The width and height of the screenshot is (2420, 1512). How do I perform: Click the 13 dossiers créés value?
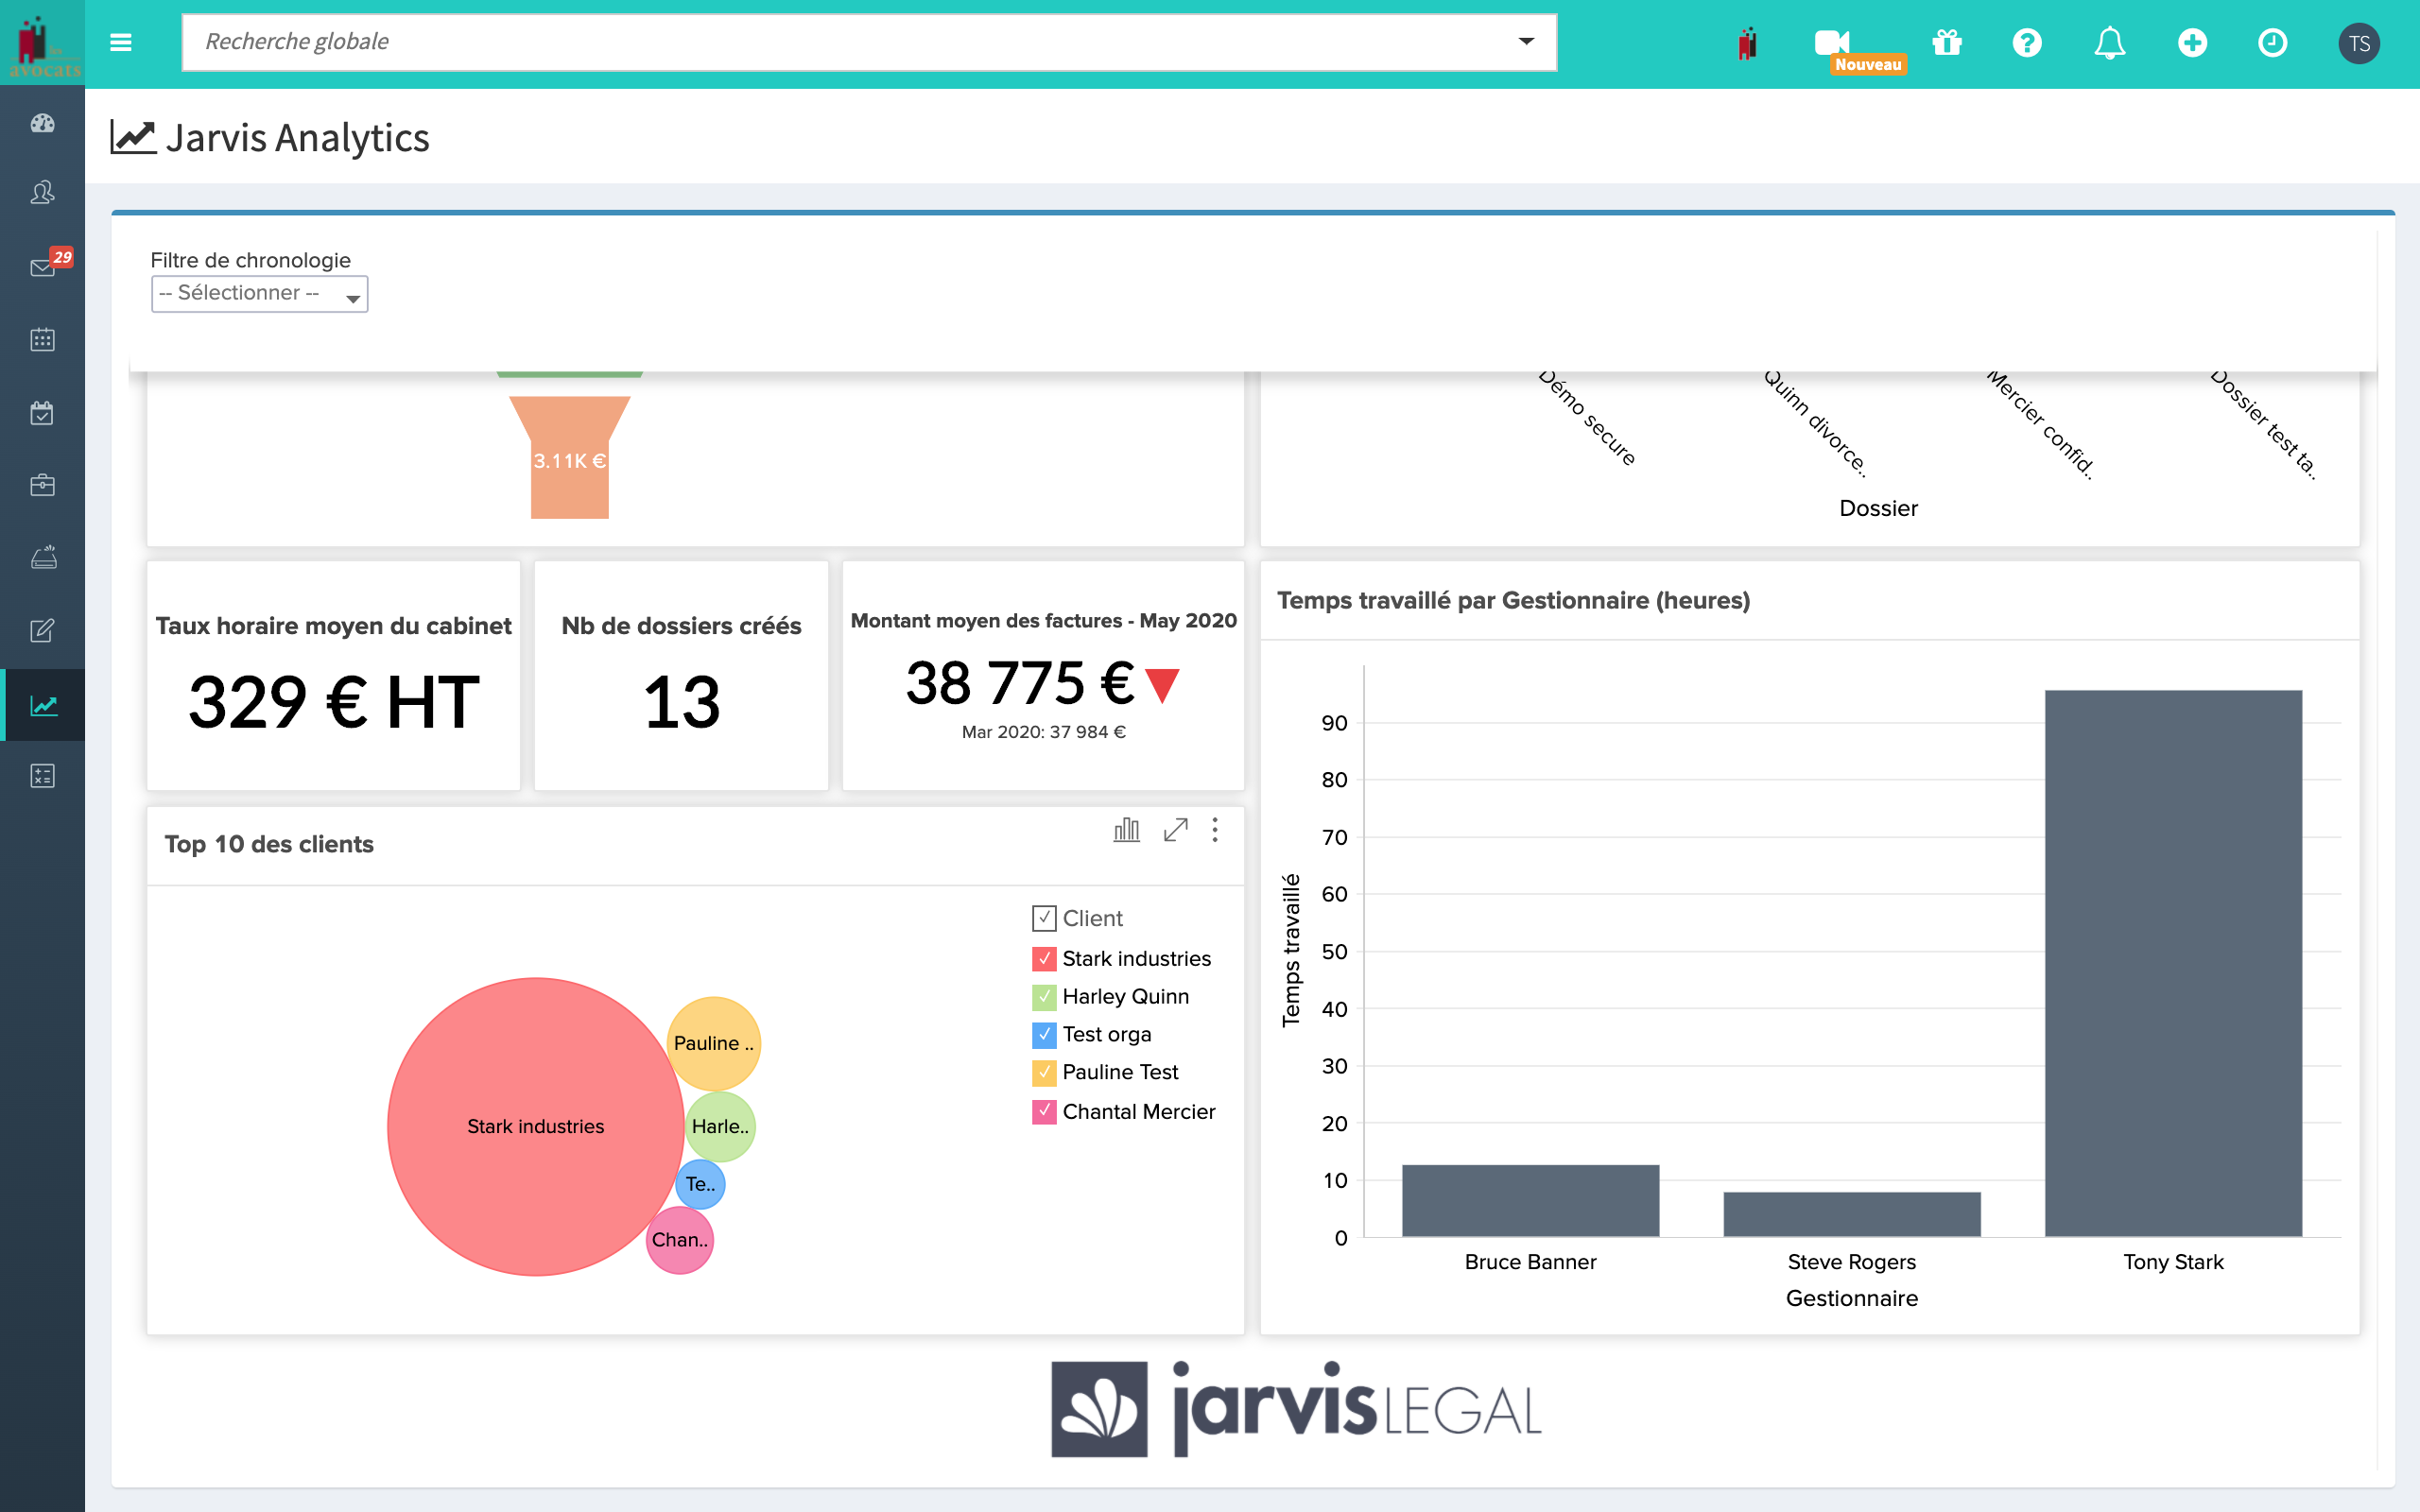pyautogui.click(x=681, y=702)
